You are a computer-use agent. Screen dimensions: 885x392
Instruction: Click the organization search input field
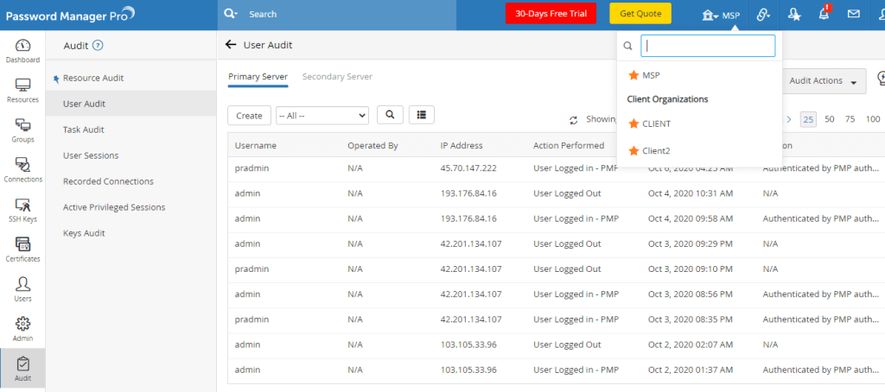coord(708,46)
